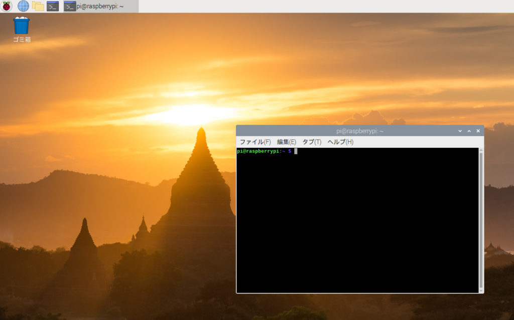
Task: Focus the black terminal text area
Action: click(357, 220)
